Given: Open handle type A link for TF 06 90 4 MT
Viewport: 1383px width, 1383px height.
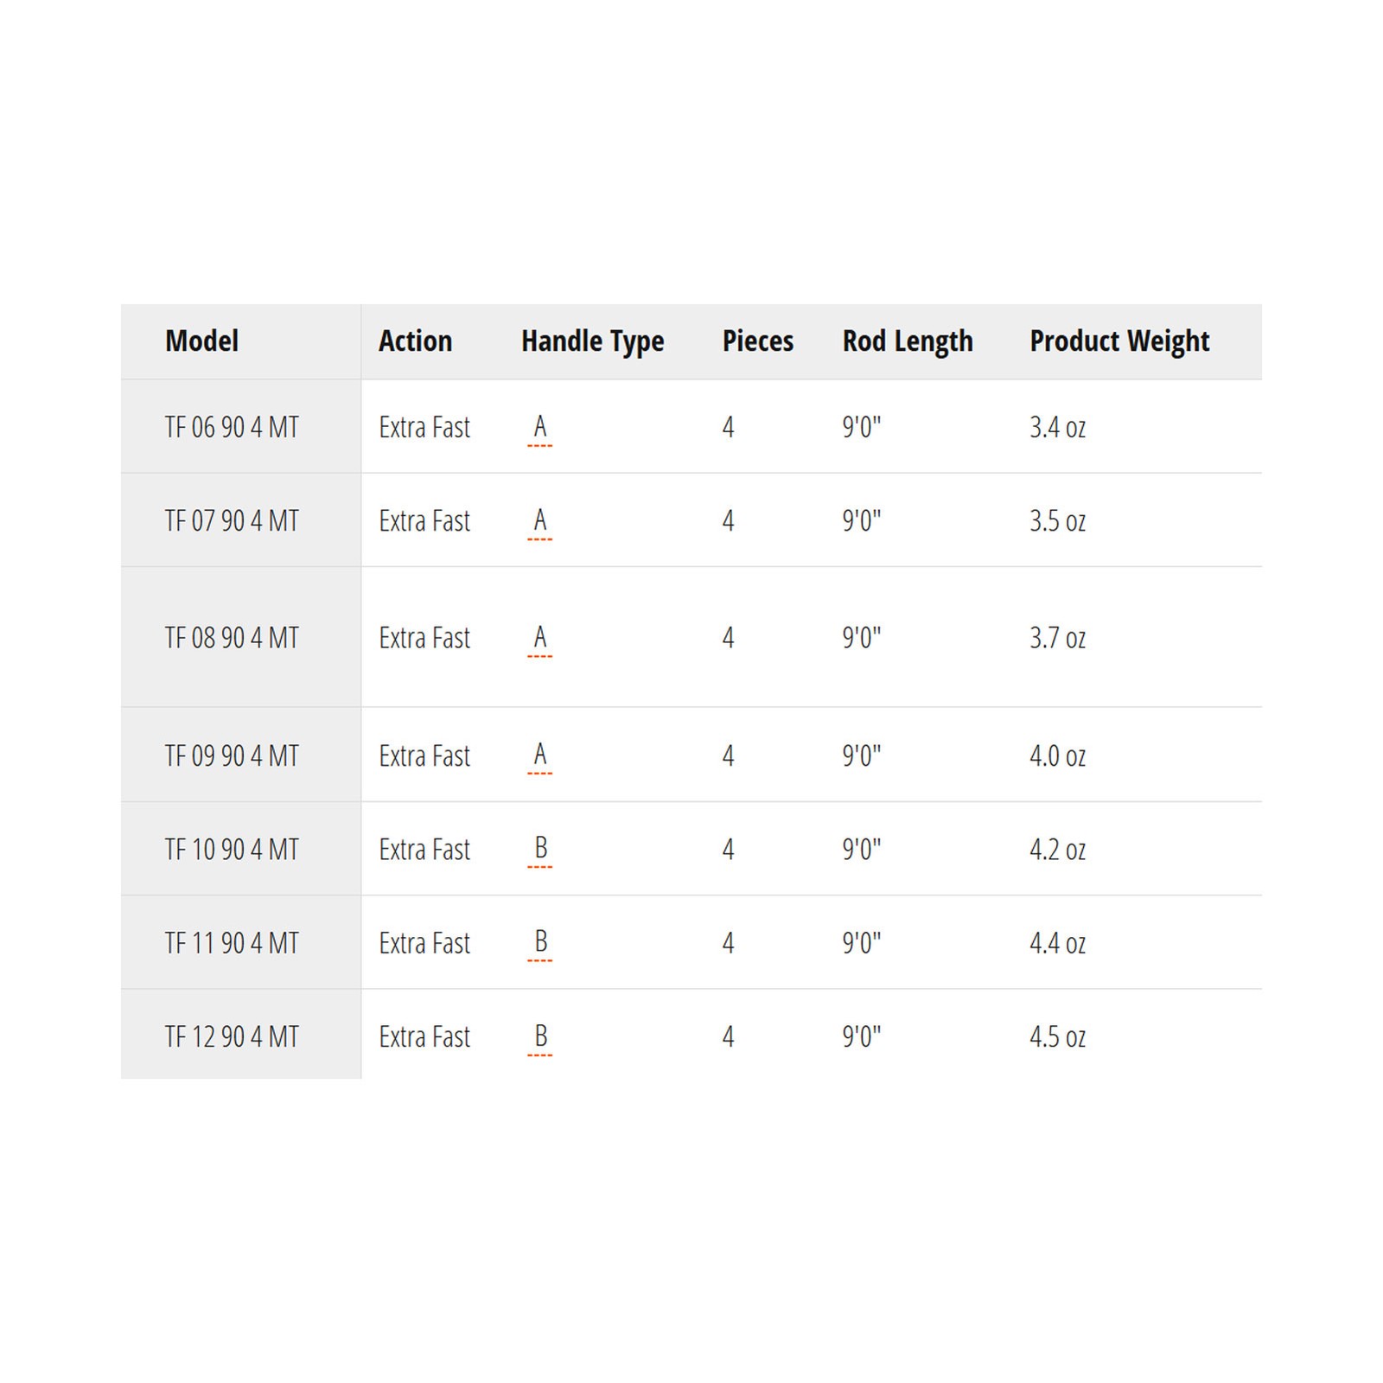Looking at the screenshot, I should coord(539,427).
